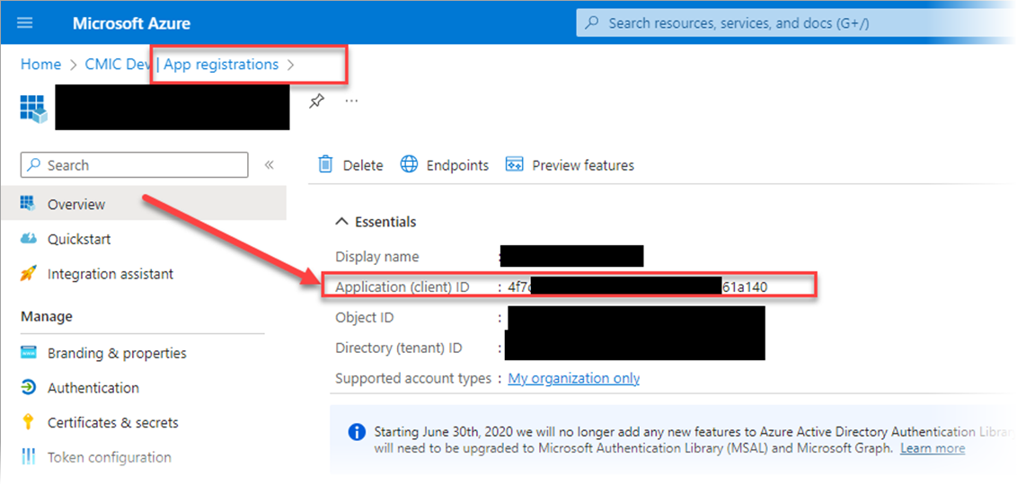The image size is (1017, 485).
Task: Click the Integration assistant rocket icon
Action: (28, 274)
